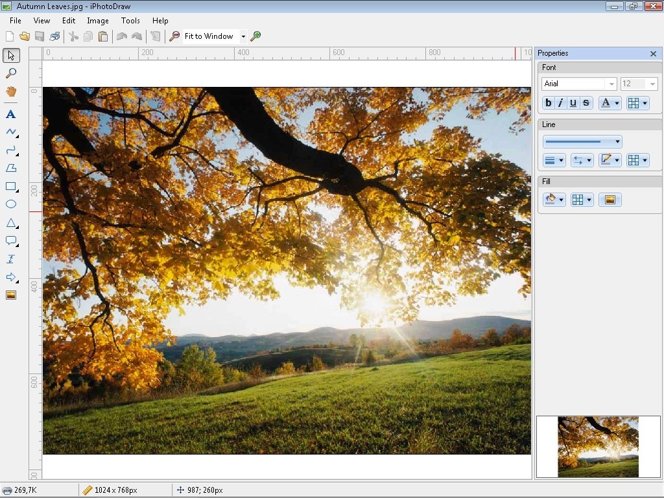Select the rectangle tool
This screenshot has width=664, height=498.
12,186
